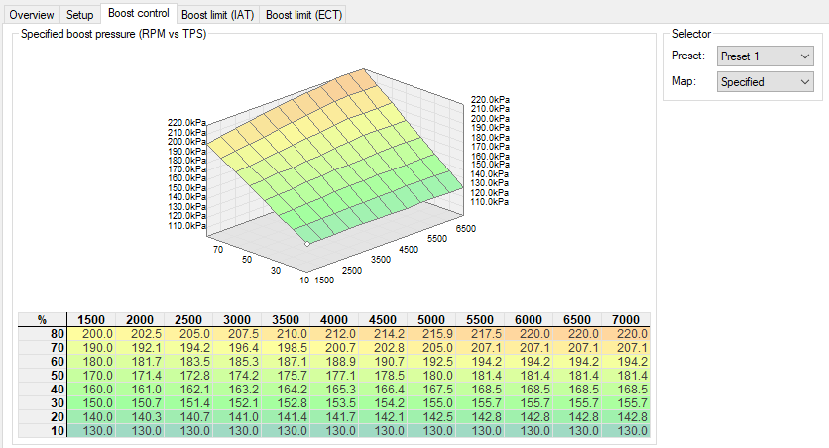Open the Map dropdown showing Specified
Image resolution: width=829 pixels, height=448 pixels.
[x=765, y=82]
